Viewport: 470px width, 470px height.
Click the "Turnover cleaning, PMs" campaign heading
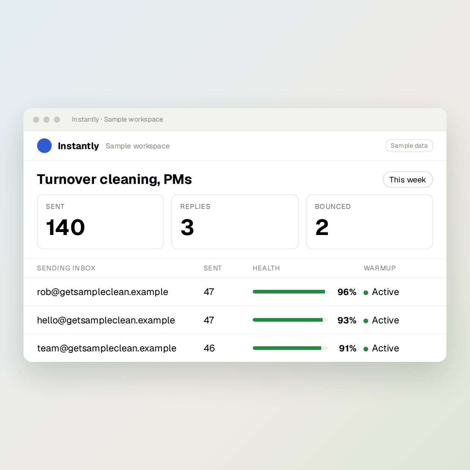coord(114,179)
